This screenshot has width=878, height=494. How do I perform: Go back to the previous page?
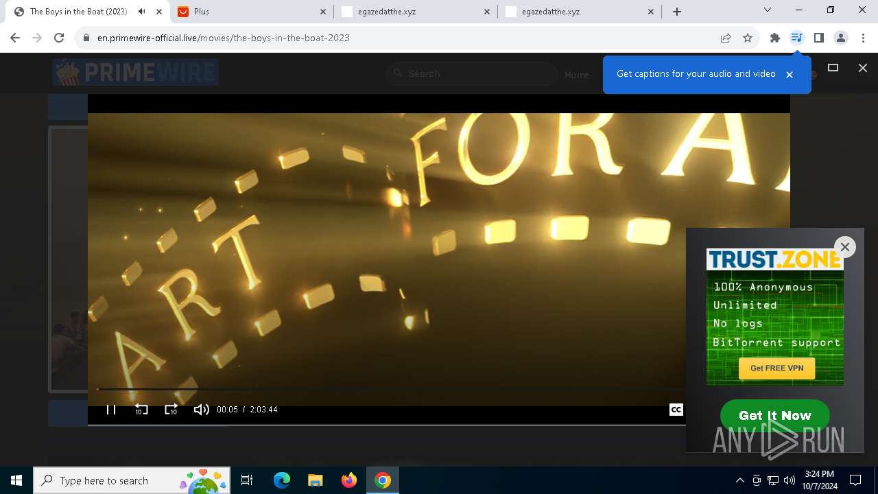tap(15, 38)
